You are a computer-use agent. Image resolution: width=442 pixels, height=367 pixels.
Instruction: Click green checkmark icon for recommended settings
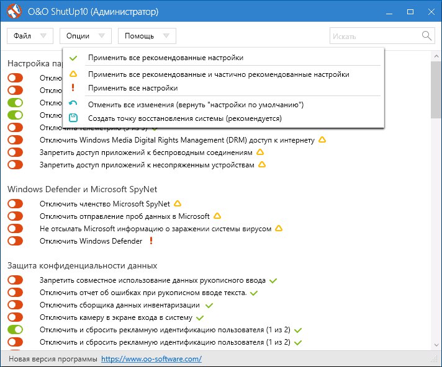73,58
